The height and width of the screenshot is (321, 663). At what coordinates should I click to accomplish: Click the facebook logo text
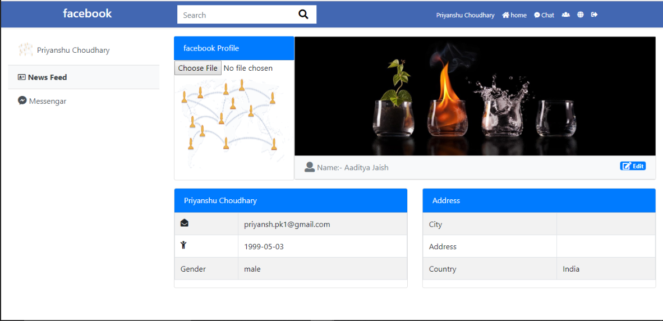pos(88,13)
